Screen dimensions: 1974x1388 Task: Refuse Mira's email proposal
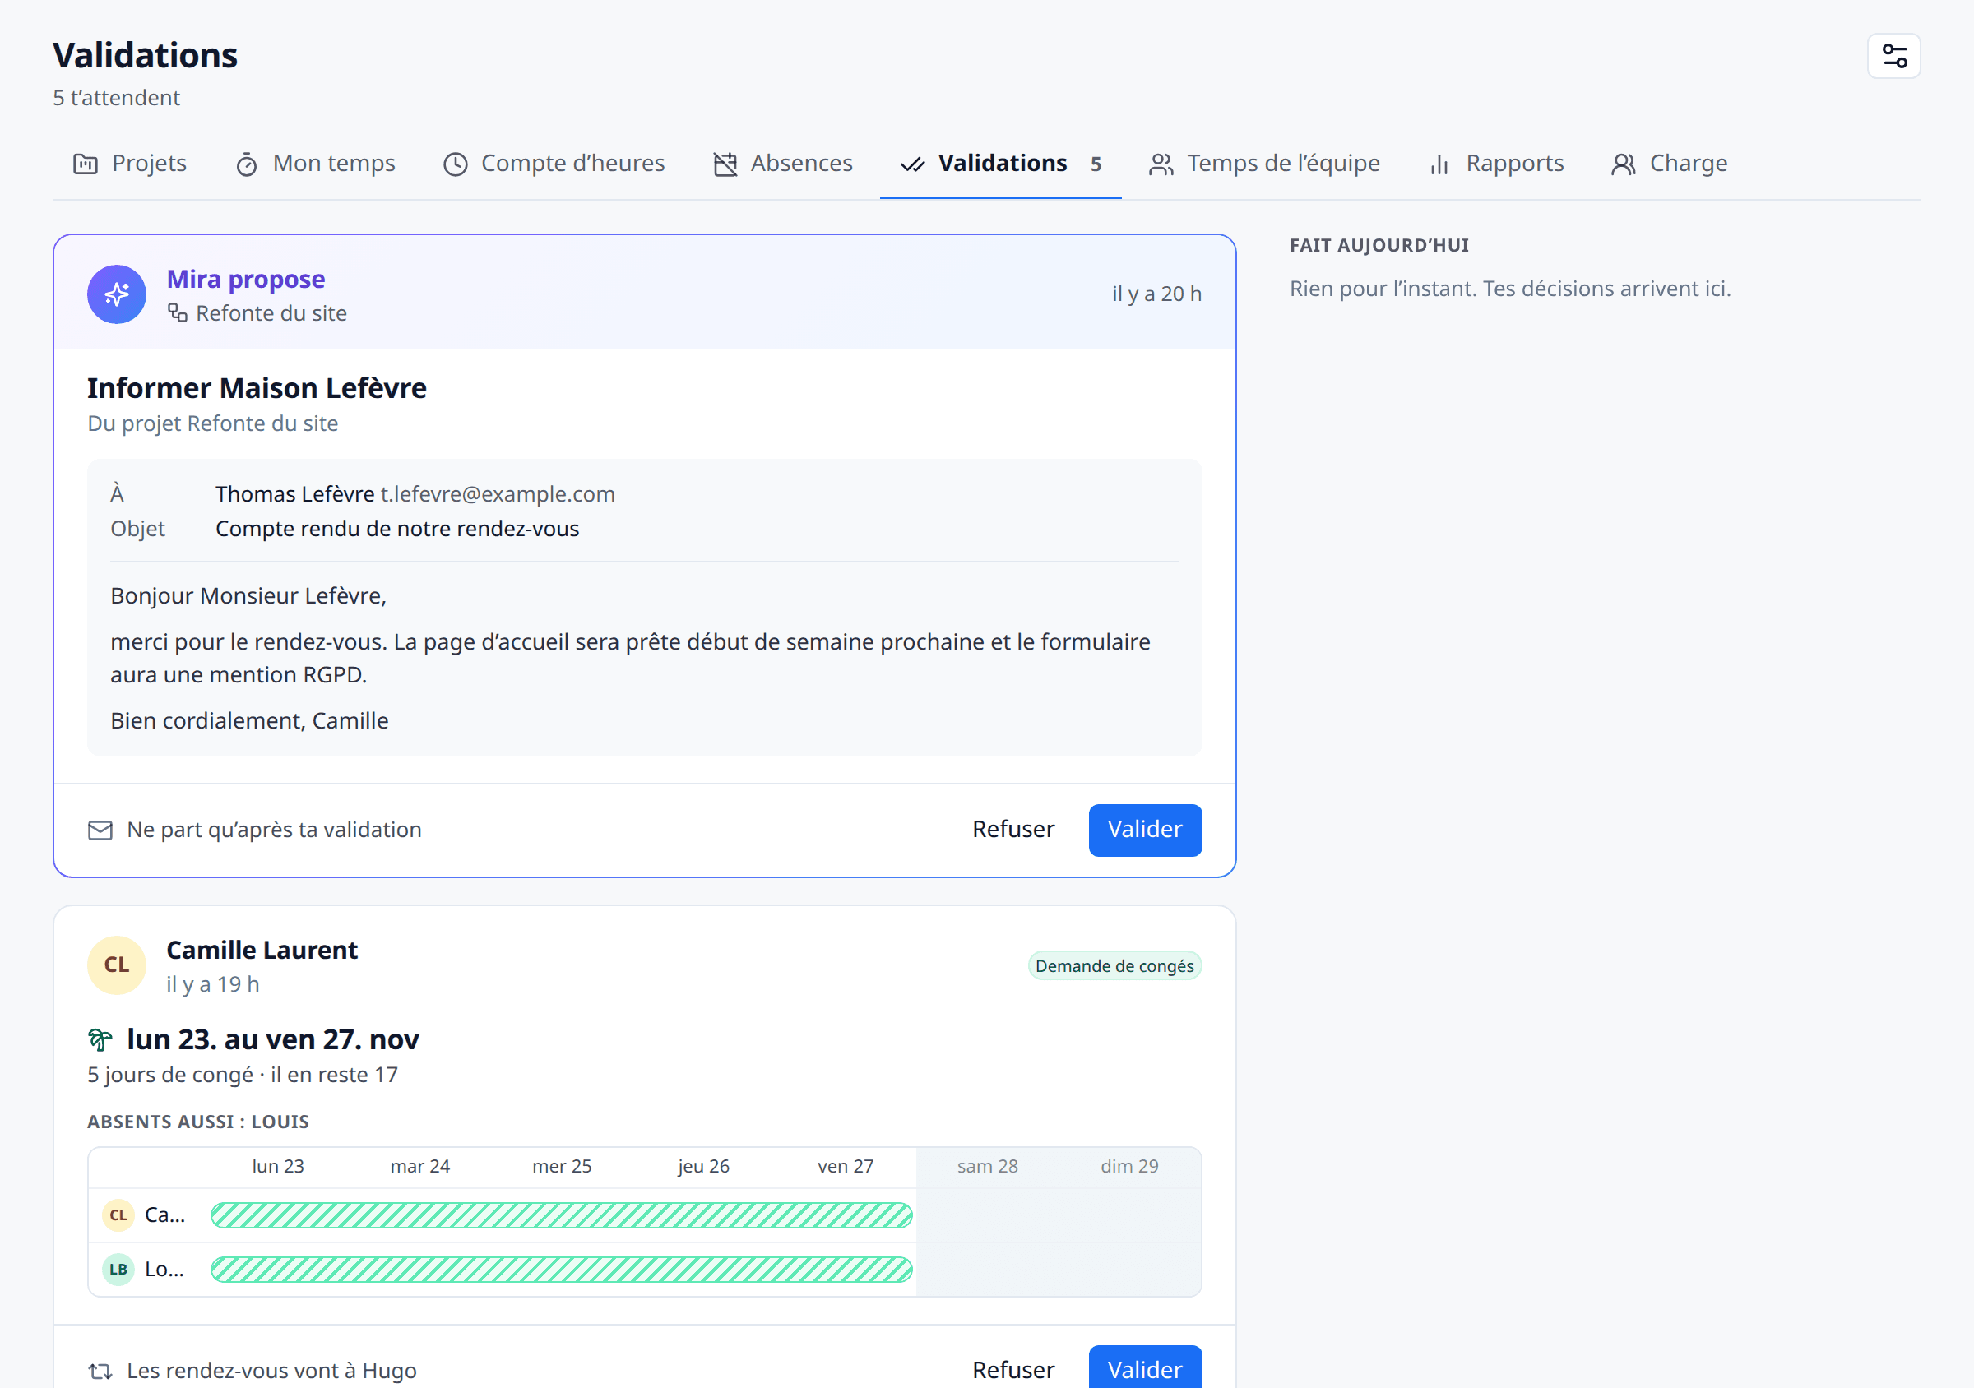(1012, 830)
